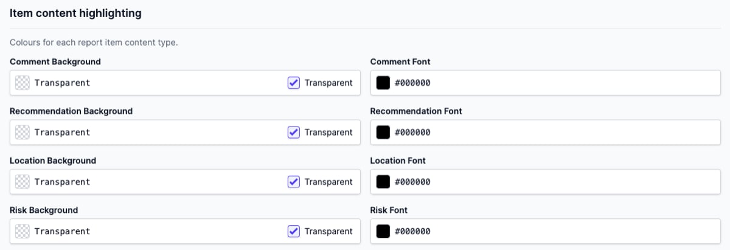Click the Comment Font hex value field
The image size is (730, 250).
pyautogui.click(x=546, y=83)
